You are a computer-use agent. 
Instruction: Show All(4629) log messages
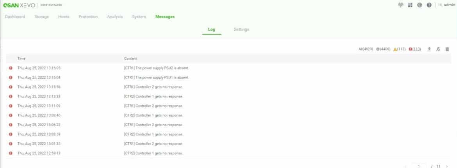pos(366,49)
